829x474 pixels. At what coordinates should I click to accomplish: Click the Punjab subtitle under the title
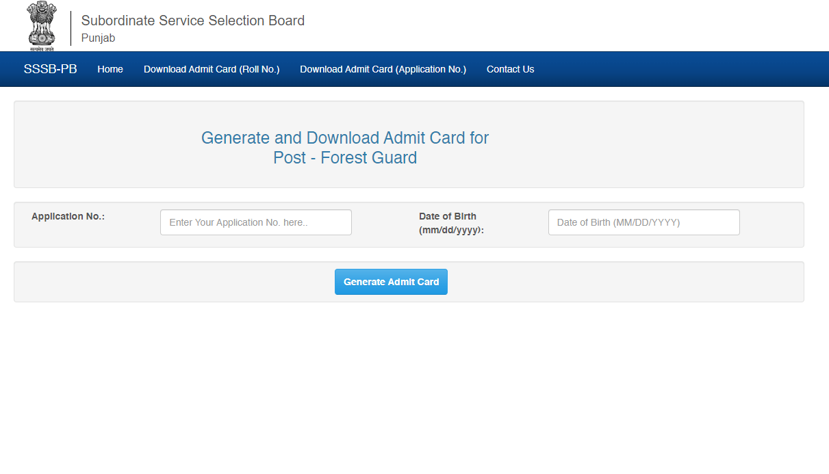[x=98, y=38]
